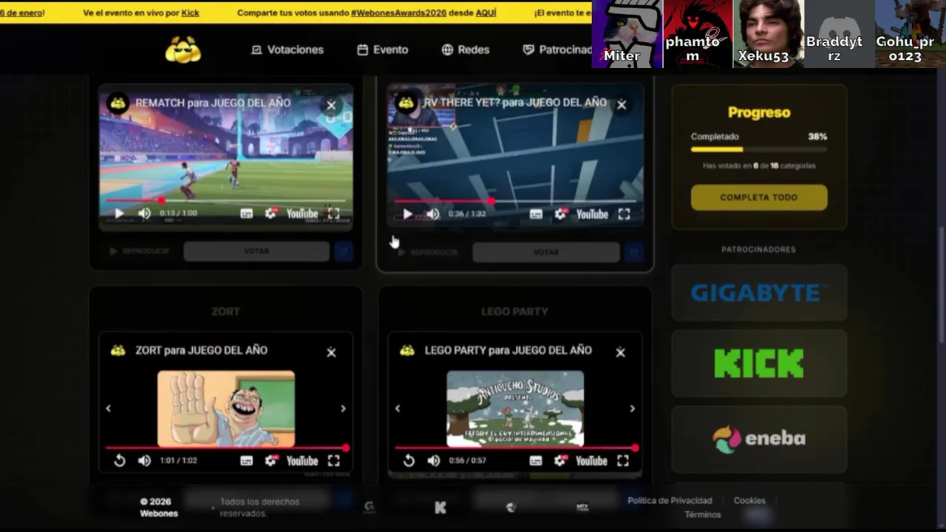Click the Kick icon in footer
The width and height of the screenshot is (946, 532).
coord(440,507)
